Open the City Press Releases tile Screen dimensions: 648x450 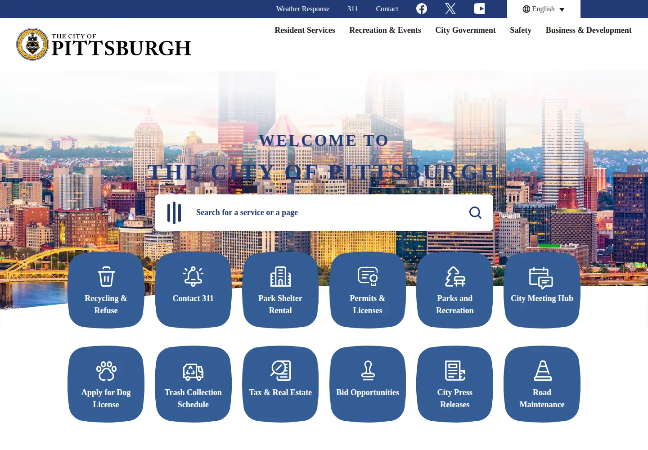coord(454,384)
